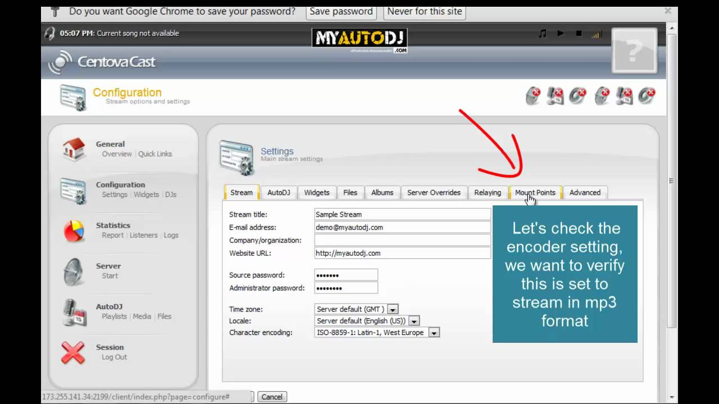This screenshot has width=719, height=404.
Task: Click the Administrator password field
Action: [x=346, y=288]
